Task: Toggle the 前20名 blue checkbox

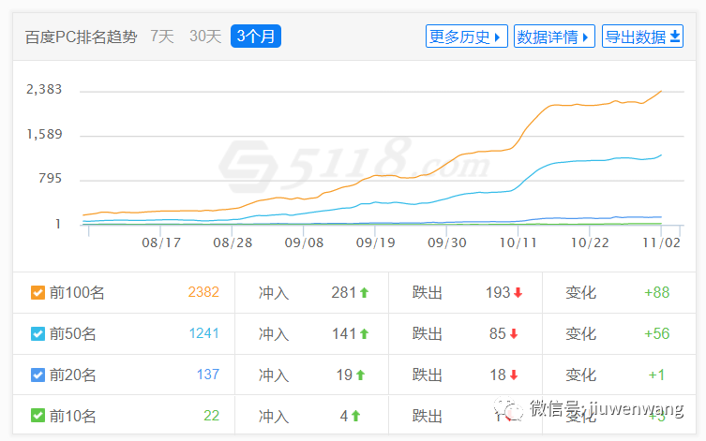Action: [38, 375]
